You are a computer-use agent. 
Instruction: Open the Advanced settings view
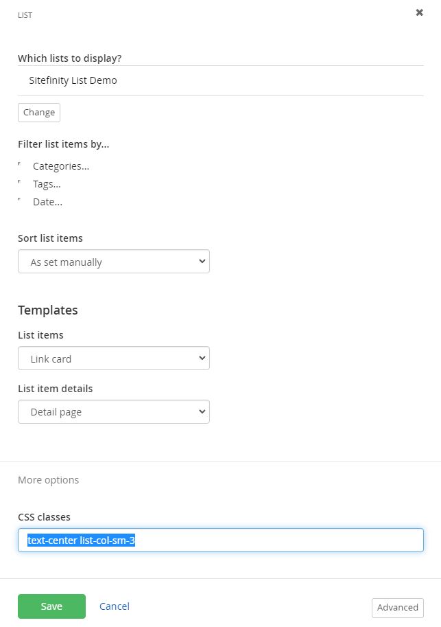click(397, 608)
